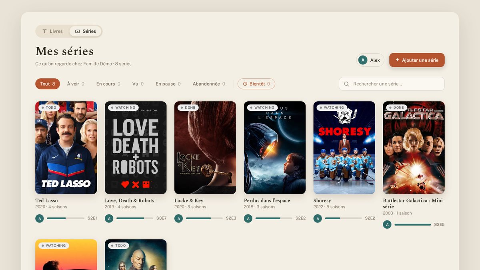The height and width of the screenshot is (270, 480).
Task: Click the S2E3 episode label
Action: pyautogui.click(x=231, y=218)
